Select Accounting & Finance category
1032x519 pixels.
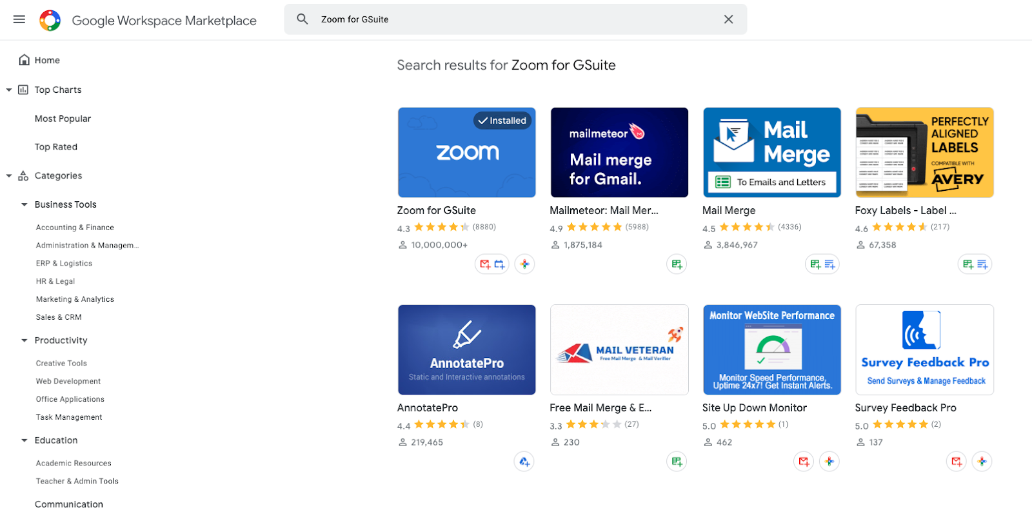pos(75,228)
